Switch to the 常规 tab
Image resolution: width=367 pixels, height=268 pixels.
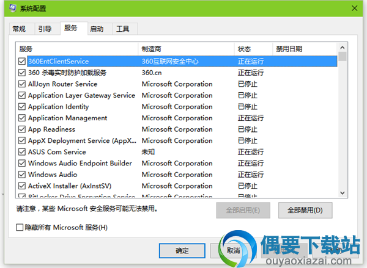coord(22,29)
